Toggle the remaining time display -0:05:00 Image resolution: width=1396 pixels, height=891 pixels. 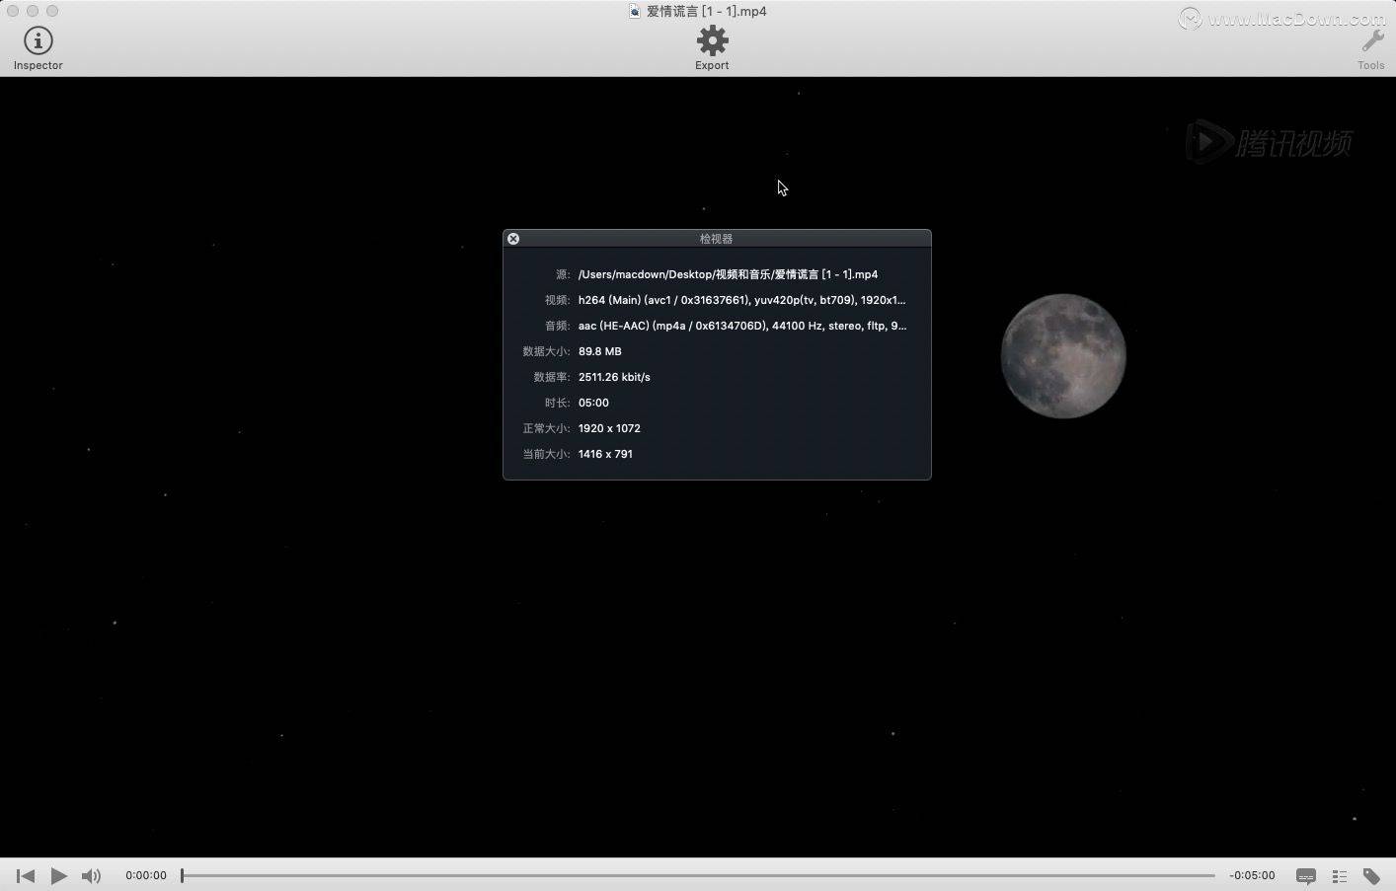click(x=1252, y=875)
